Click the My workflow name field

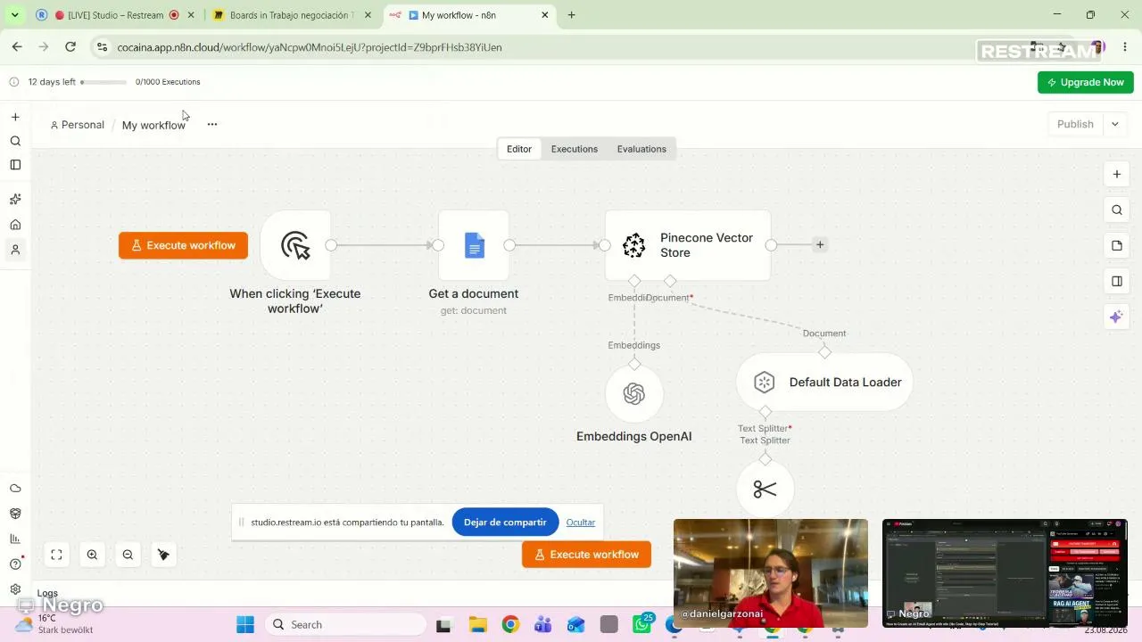coord(153,125)
